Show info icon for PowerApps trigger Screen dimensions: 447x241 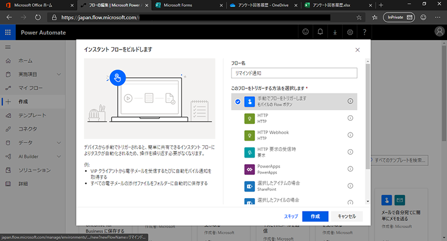pos(350,169)
